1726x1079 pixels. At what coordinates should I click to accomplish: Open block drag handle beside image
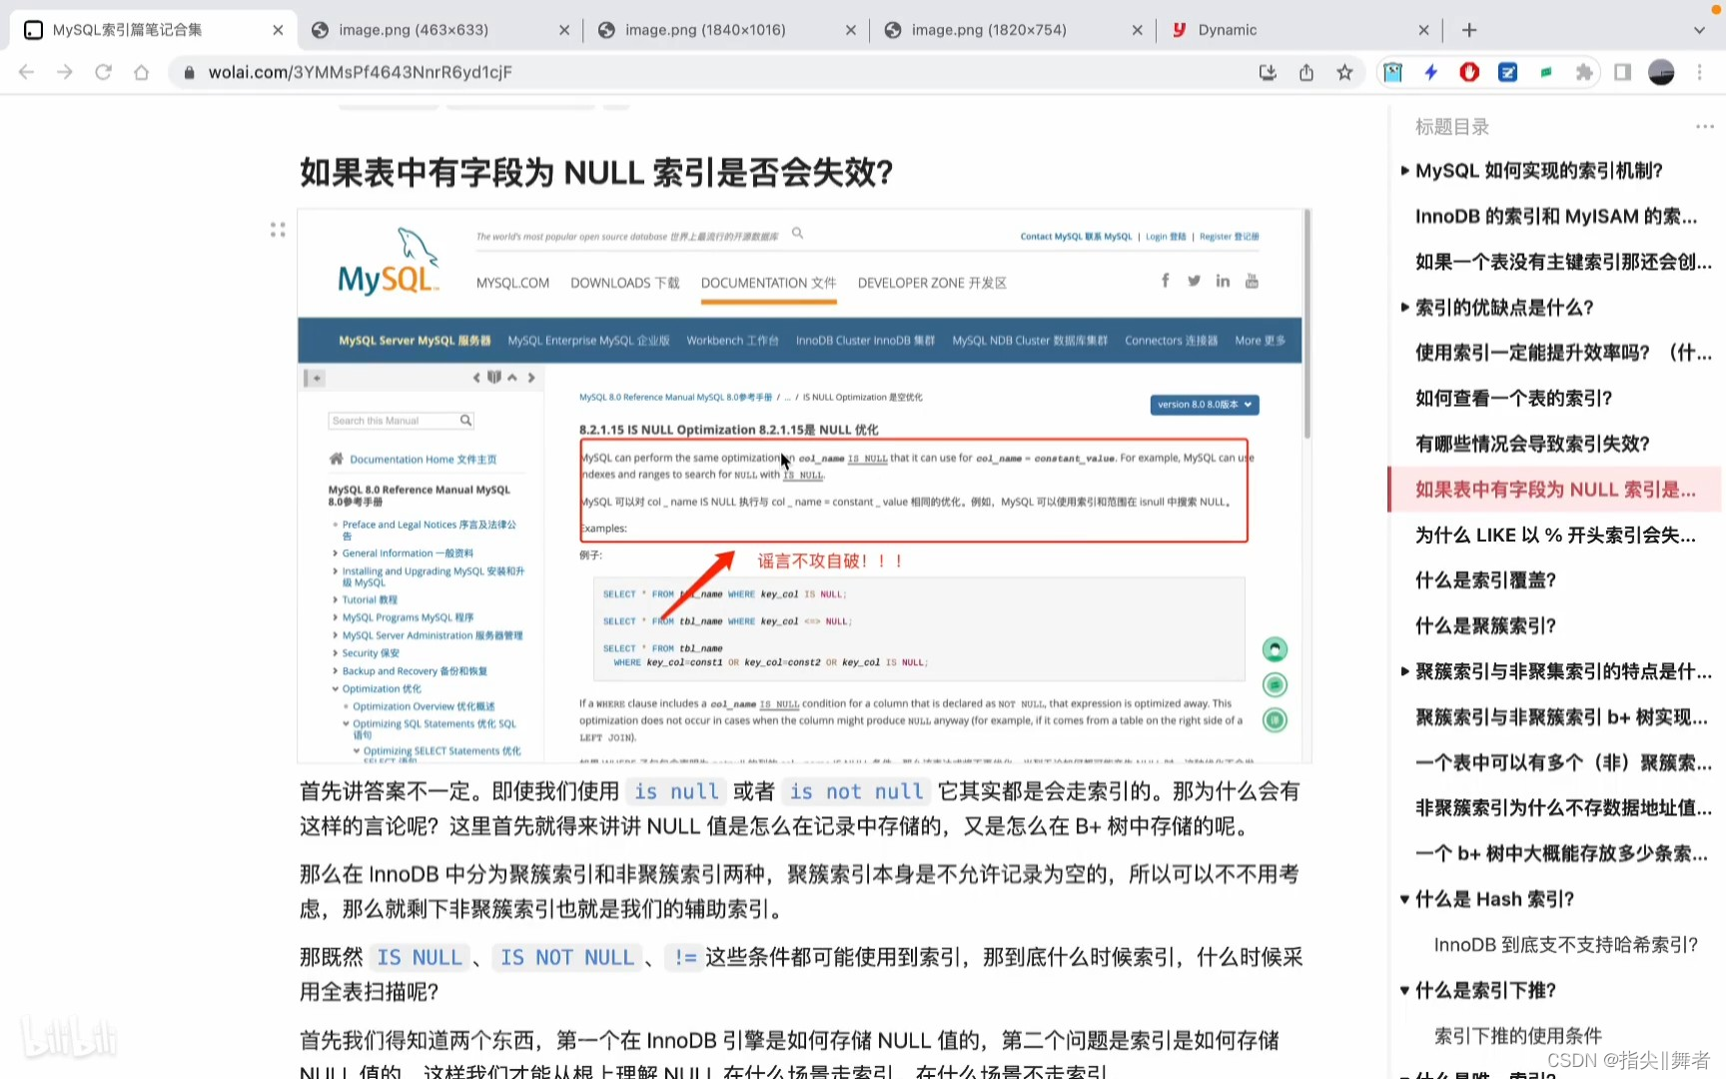(x=278, y=230)
